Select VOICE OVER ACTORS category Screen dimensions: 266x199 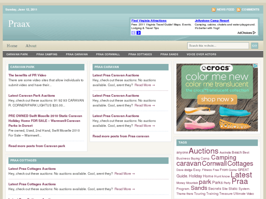tap(201, 54)
